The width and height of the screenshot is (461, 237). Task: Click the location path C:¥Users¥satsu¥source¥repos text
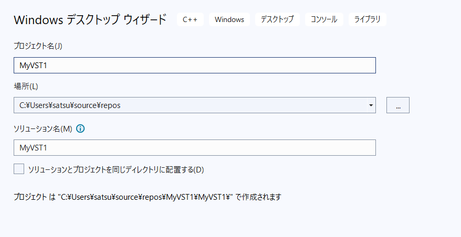pos(70,105)
